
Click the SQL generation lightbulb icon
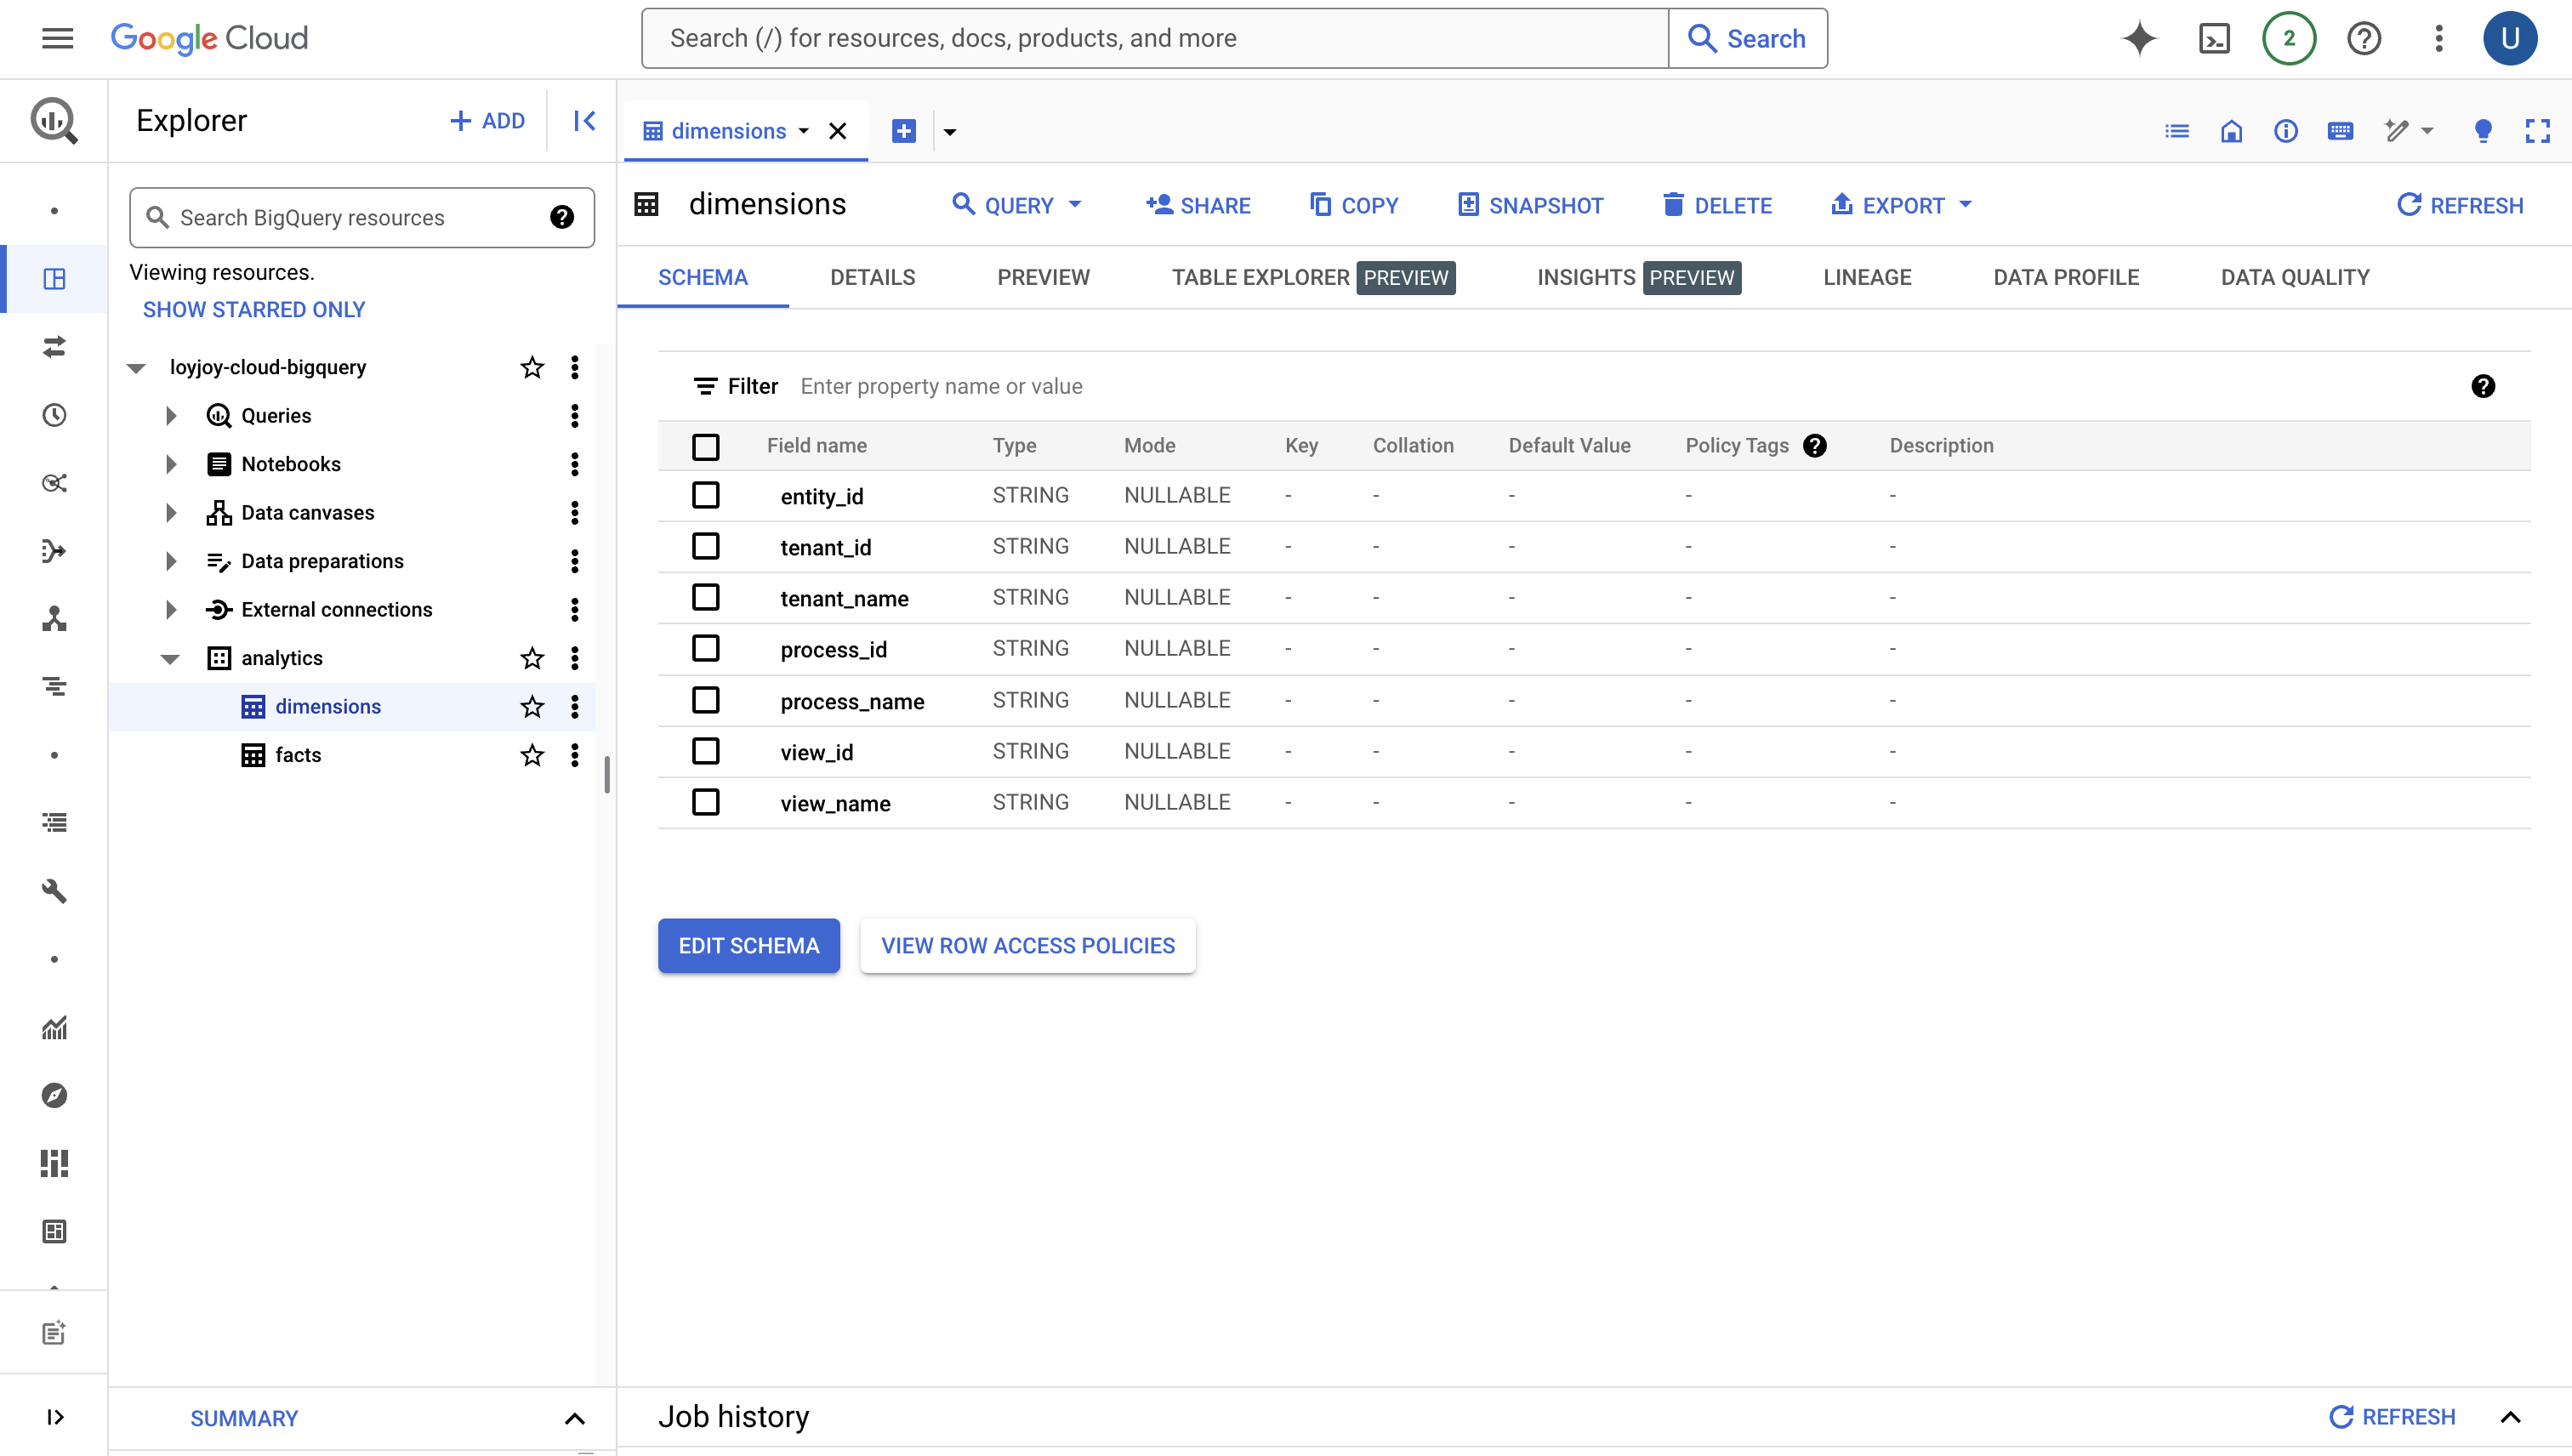pyautogui.click(x=2483, y=131)
